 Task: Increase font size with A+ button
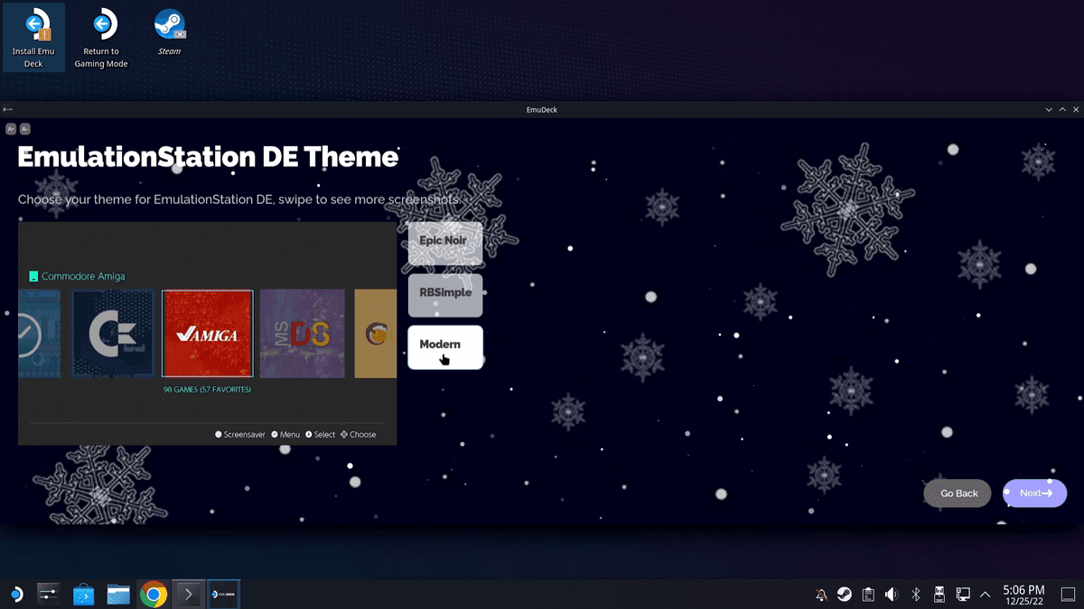pyautogui.click(x=11, y=129)
